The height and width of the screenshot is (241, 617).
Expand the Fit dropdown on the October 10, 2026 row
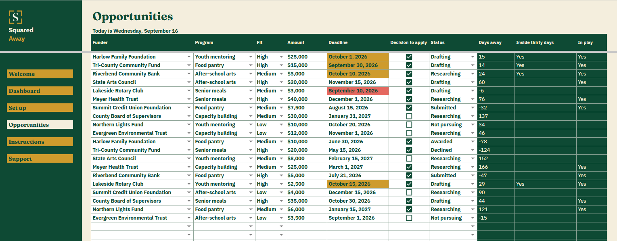(x=281, y=74)
